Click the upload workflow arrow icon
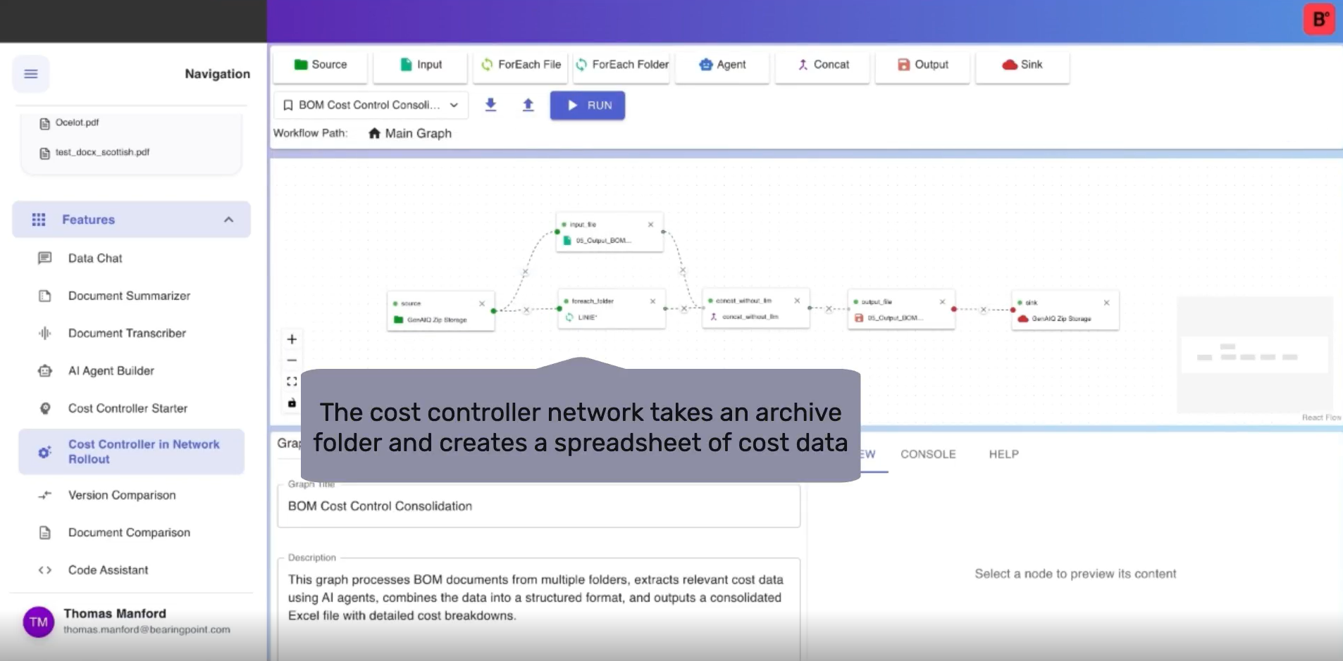1343x661 pixels. pos(528,105)
